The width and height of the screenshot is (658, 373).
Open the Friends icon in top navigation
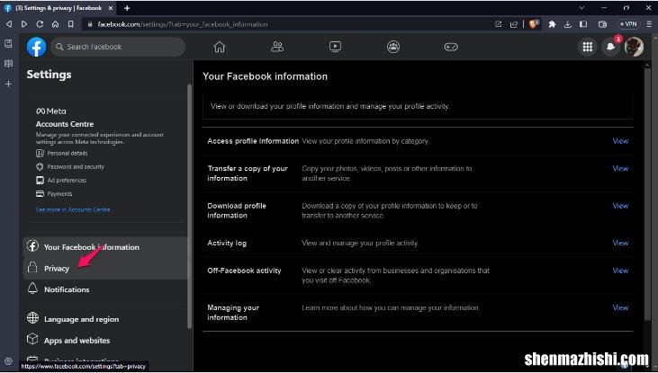(277, 47)
